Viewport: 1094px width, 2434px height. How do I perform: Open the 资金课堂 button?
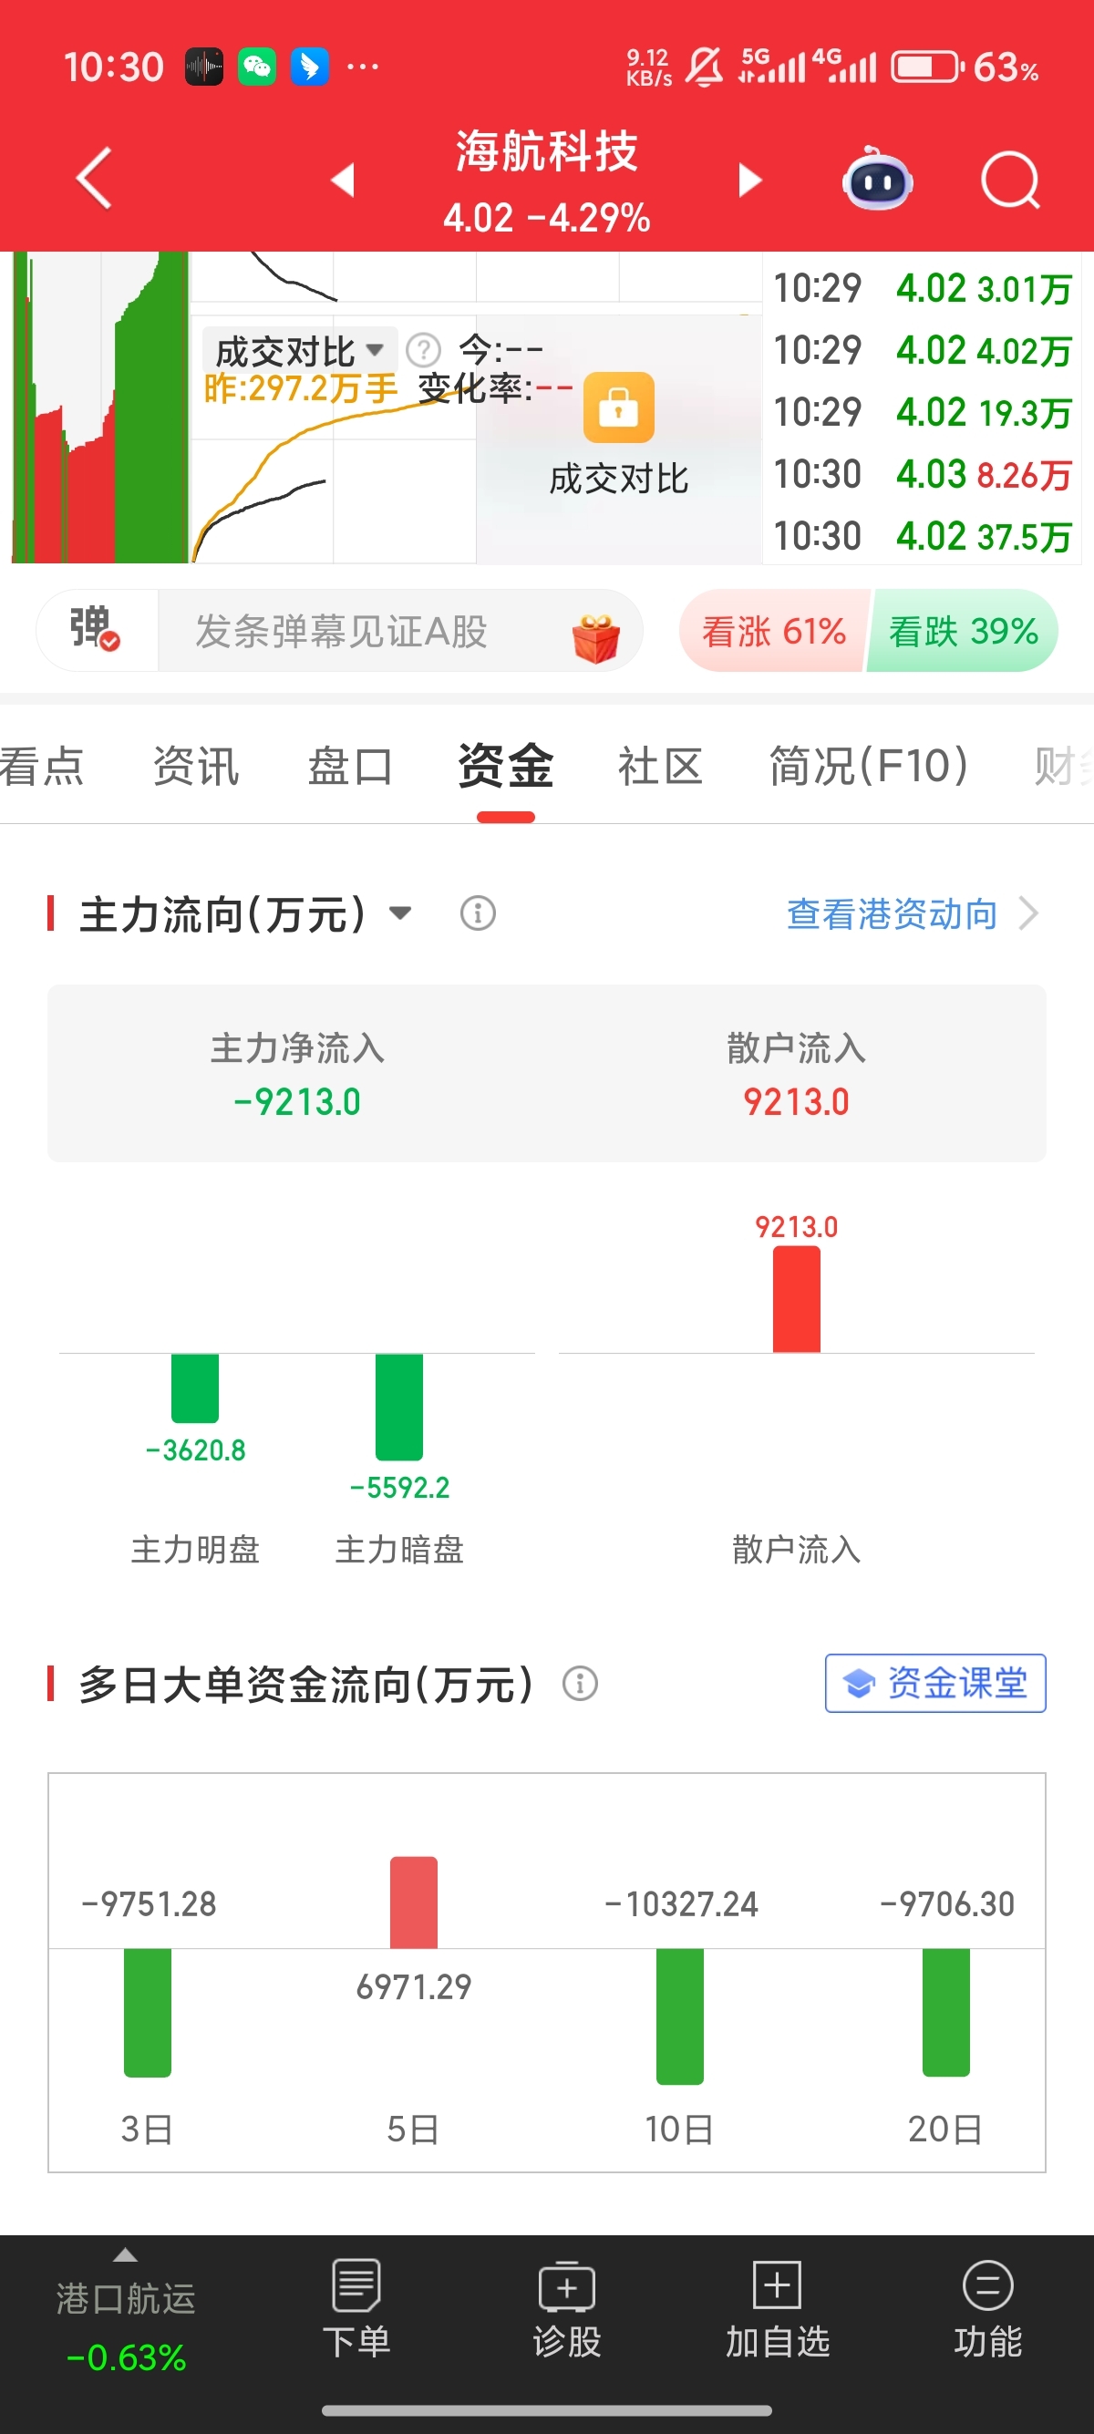click(935, 1683)
